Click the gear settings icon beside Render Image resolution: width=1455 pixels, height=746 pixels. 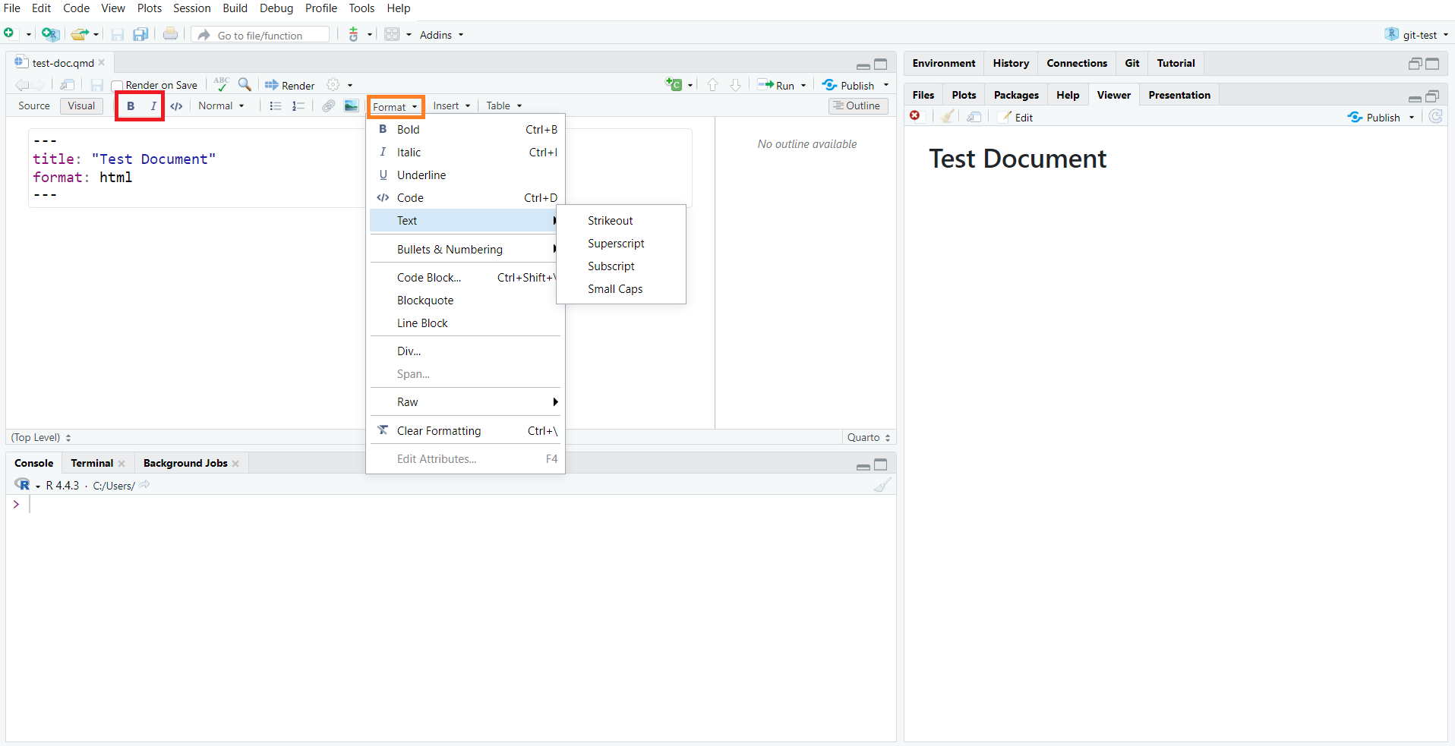click(333, 85)
